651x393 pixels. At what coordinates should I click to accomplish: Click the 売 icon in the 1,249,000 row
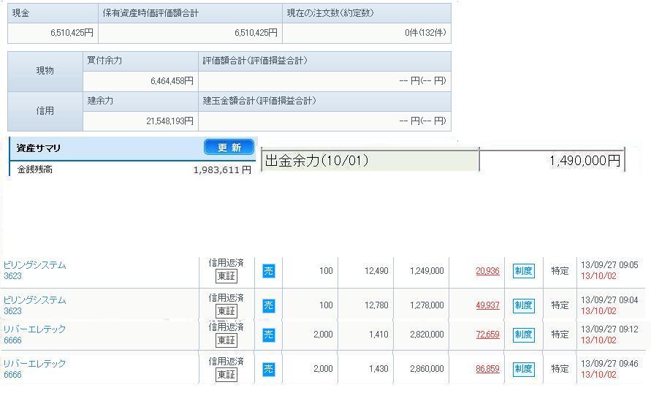coord(269,271)
